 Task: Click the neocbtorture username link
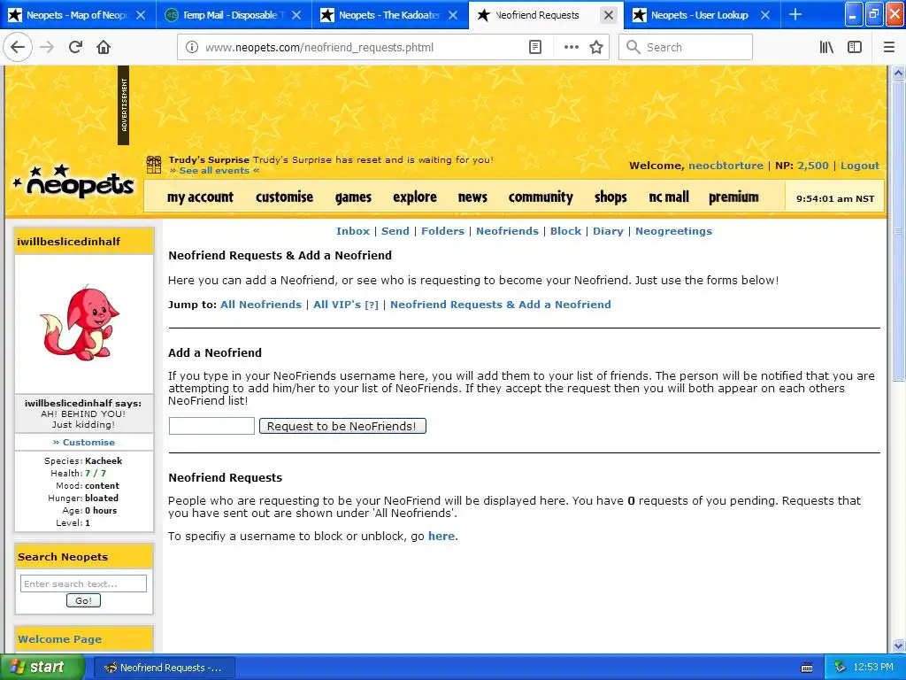click(x=726, y=166)
